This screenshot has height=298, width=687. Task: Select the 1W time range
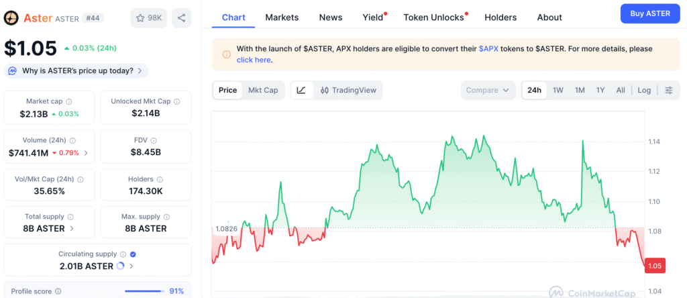(558, 90)
